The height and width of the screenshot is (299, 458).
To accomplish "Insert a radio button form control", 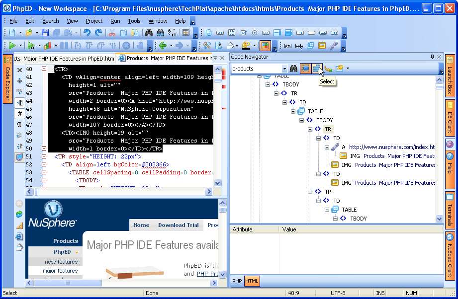I will tap(255, 33).
